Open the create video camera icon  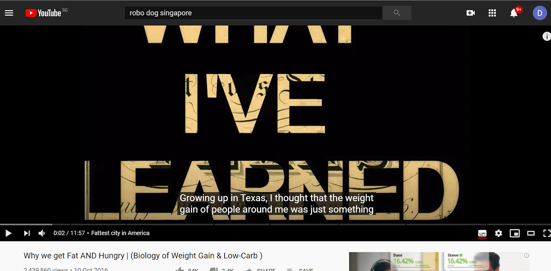coord(470,13)
